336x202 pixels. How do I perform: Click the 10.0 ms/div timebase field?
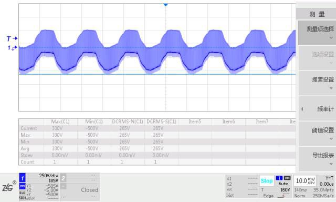pyautogui.click(x=305, y=181)
